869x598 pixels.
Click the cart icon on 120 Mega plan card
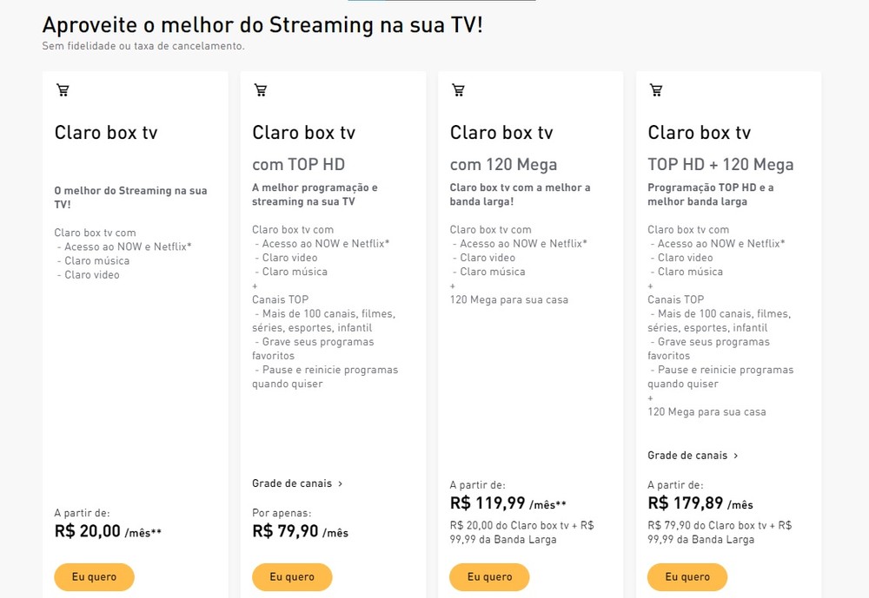[x=458, y=89]
